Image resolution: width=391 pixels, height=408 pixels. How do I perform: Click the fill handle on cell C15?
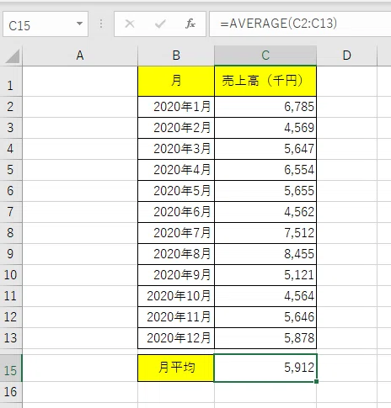click(x=317, y=381)
